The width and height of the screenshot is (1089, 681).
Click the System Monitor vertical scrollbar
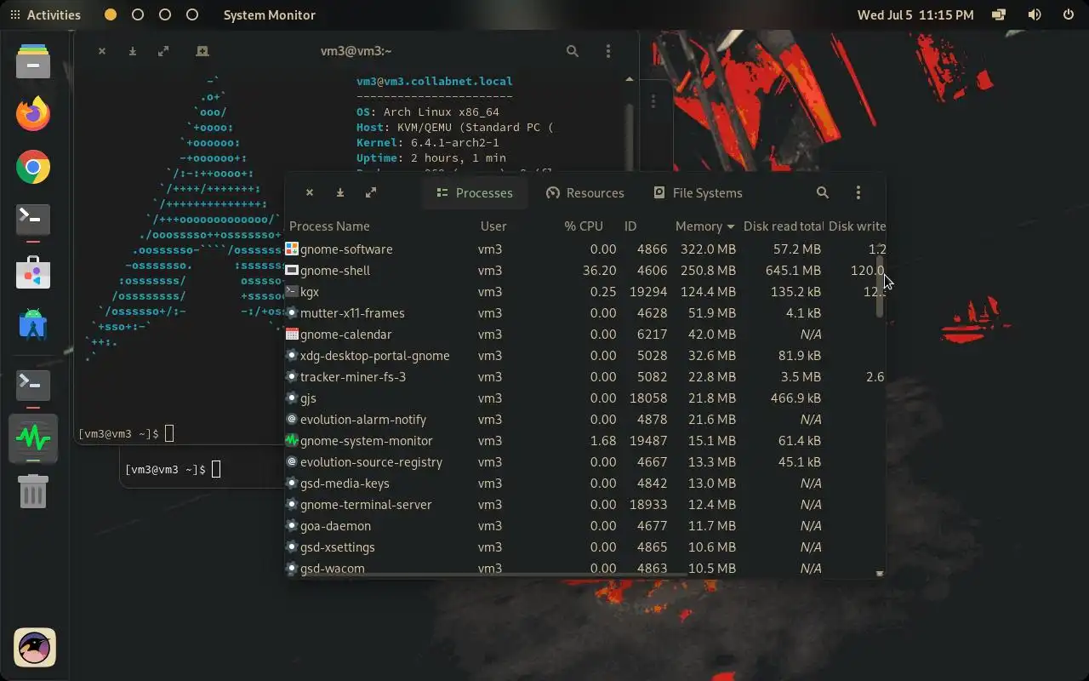880,285
